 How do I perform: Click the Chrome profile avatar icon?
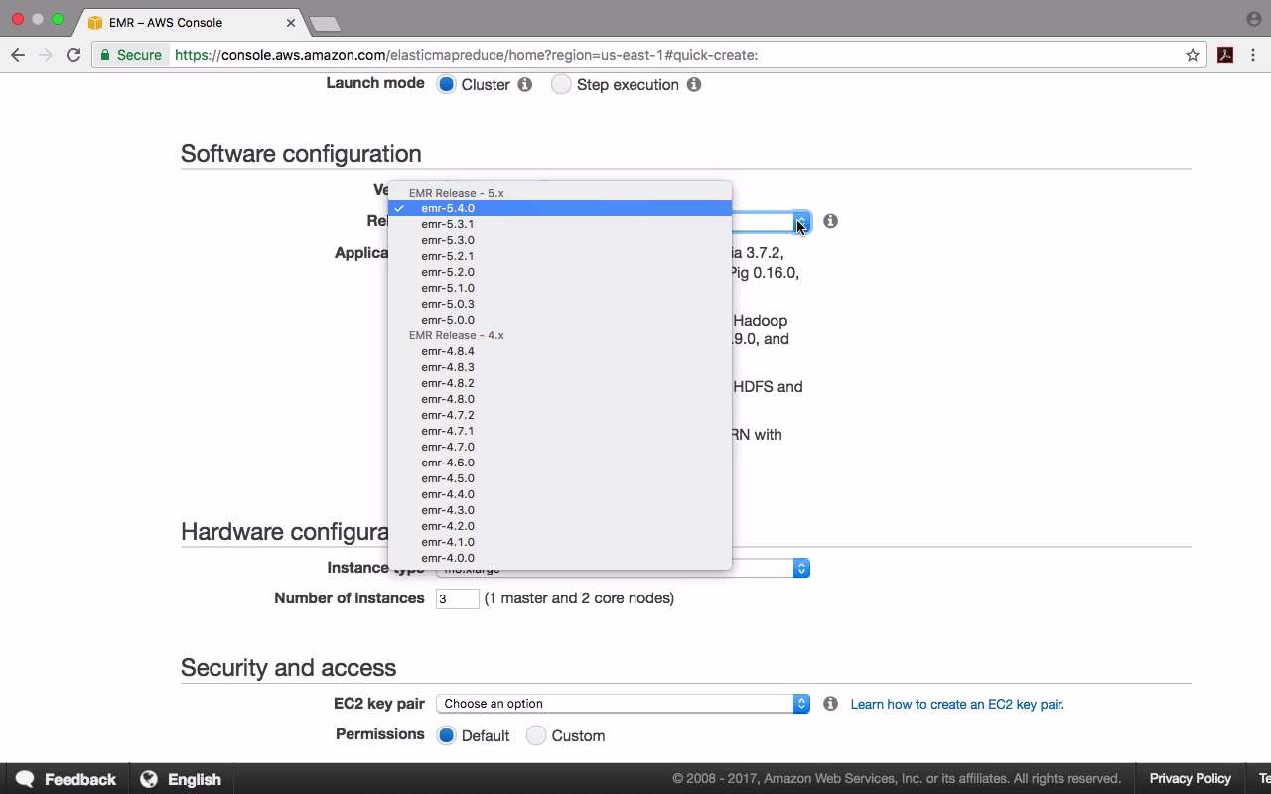click(1253, 19)
